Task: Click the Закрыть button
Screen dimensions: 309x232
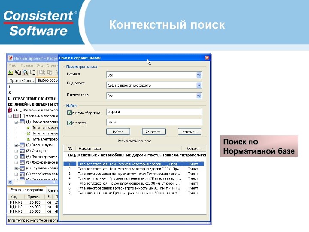Action: coord(189,131)
